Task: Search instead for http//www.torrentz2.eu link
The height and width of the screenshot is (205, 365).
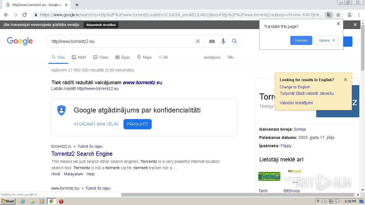Action: (98, 89)
